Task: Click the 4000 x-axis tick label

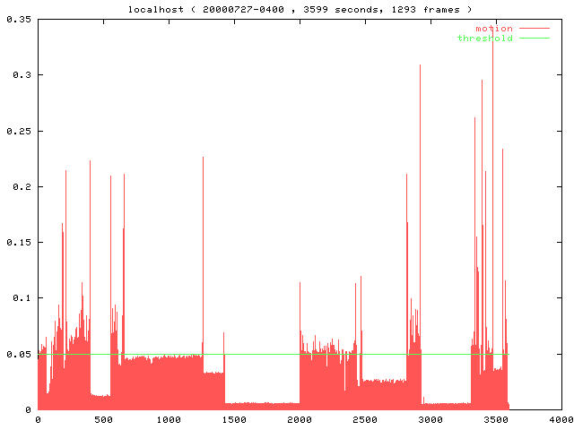Action: [561, 419]
